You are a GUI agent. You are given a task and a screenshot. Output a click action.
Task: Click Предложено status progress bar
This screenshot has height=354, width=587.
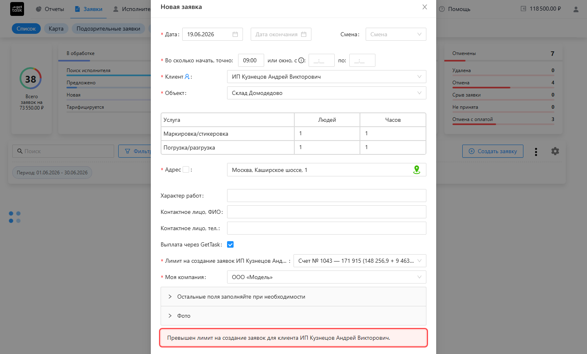[x=108, y=87]
